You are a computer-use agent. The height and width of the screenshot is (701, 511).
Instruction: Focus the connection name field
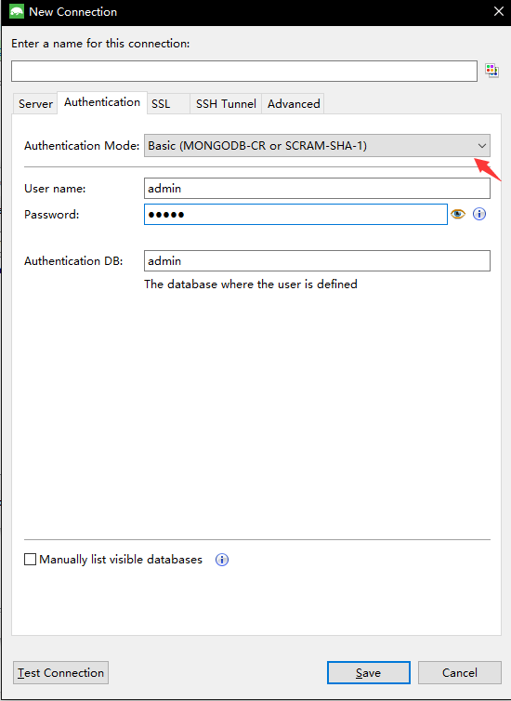click(x=244, y=71)
